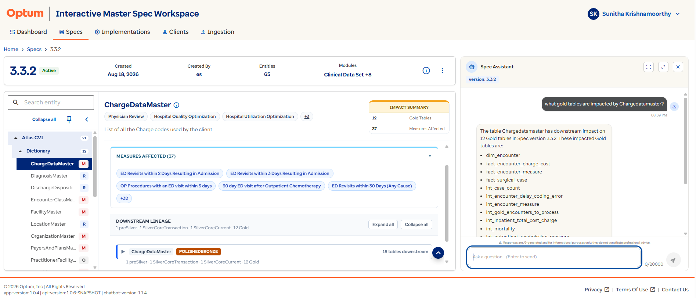Navigate to Home breadcrumb
The width and height of the screenshot is (696, 298).
click(11, 49)
